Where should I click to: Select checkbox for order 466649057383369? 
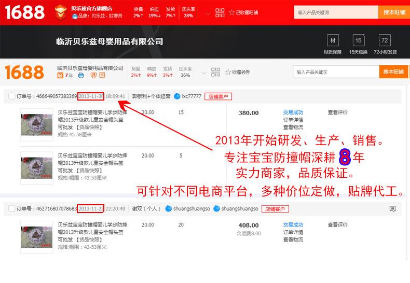[x=12, y=96]
